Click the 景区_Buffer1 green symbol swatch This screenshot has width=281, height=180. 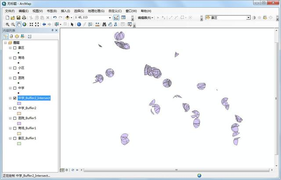click(19, 143)
